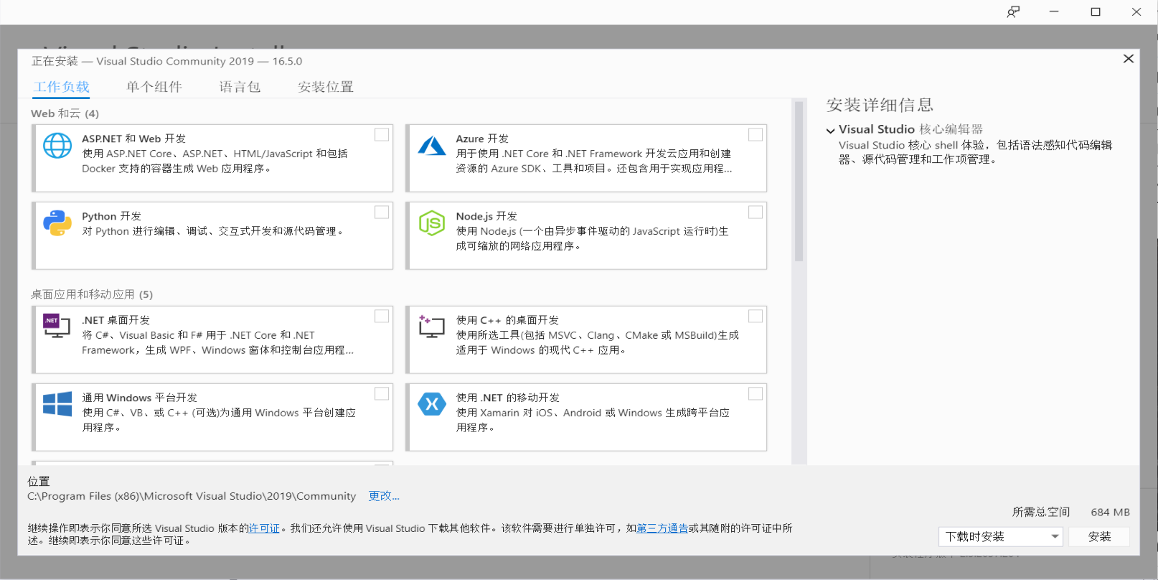Screen dimensions: 1158x580
Task: Click the ASP.NET globe icon
Action: click(x=57, y=146)
